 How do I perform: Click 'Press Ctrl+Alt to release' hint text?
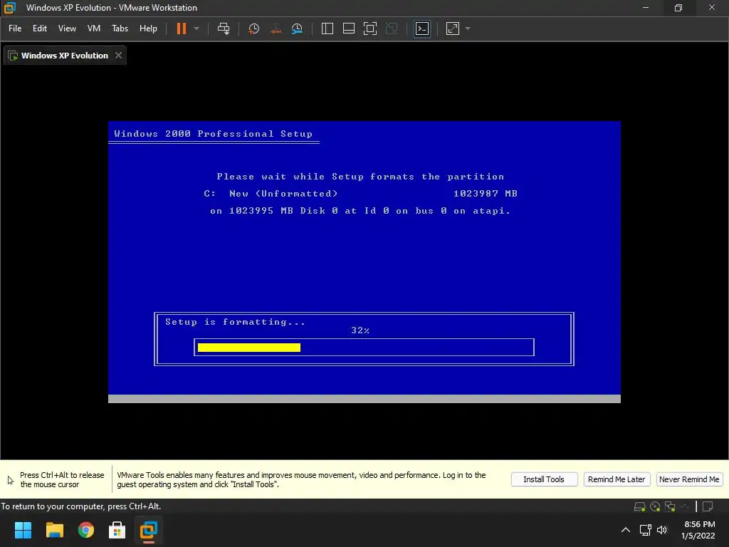pos(62,479)
